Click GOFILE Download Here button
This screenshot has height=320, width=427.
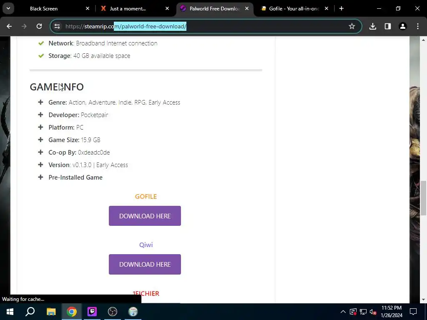coord(145,216)
